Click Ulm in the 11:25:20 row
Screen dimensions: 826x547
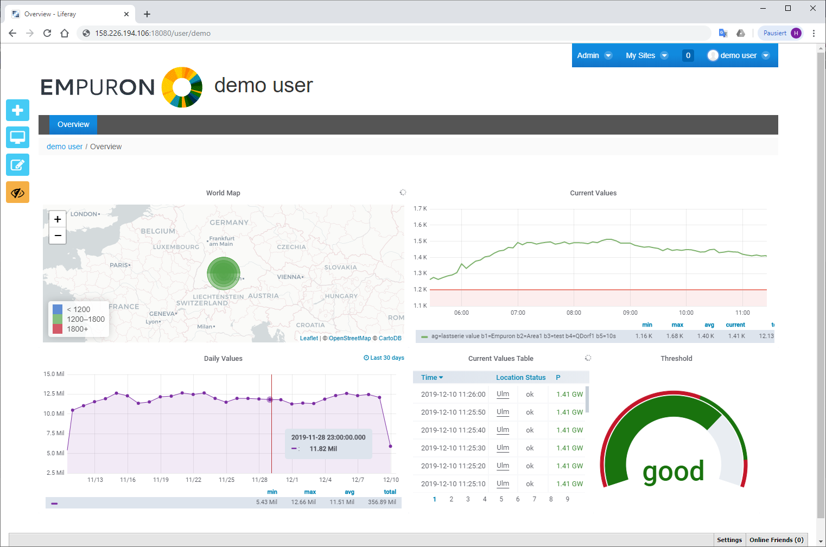[x=503, y=466]
